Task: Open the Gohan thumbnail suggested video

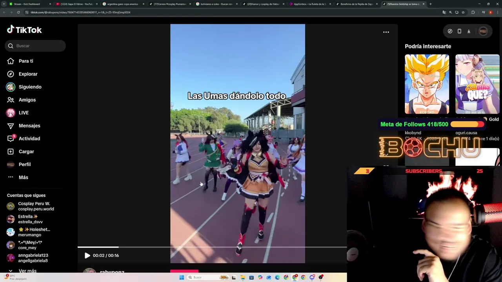Action: pos(427,84)
